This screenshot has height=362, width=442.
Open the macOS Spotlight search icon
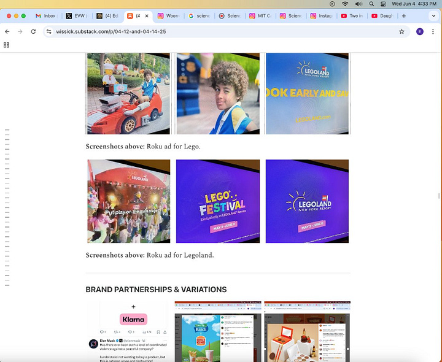pyautogui.click(x=371, y=4)
